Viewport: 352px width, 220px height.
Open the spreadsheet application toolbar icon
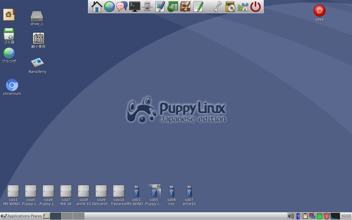click(172, 6)
